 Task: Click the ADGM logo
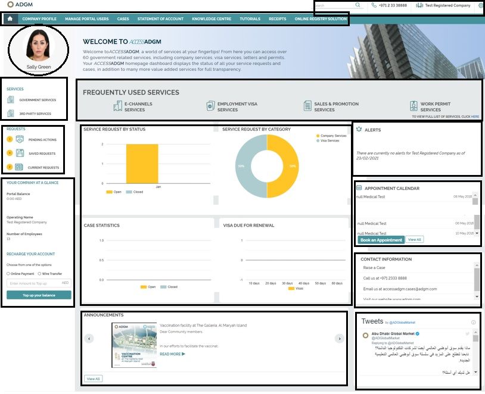pyautogui.click(x=20, y=4)
